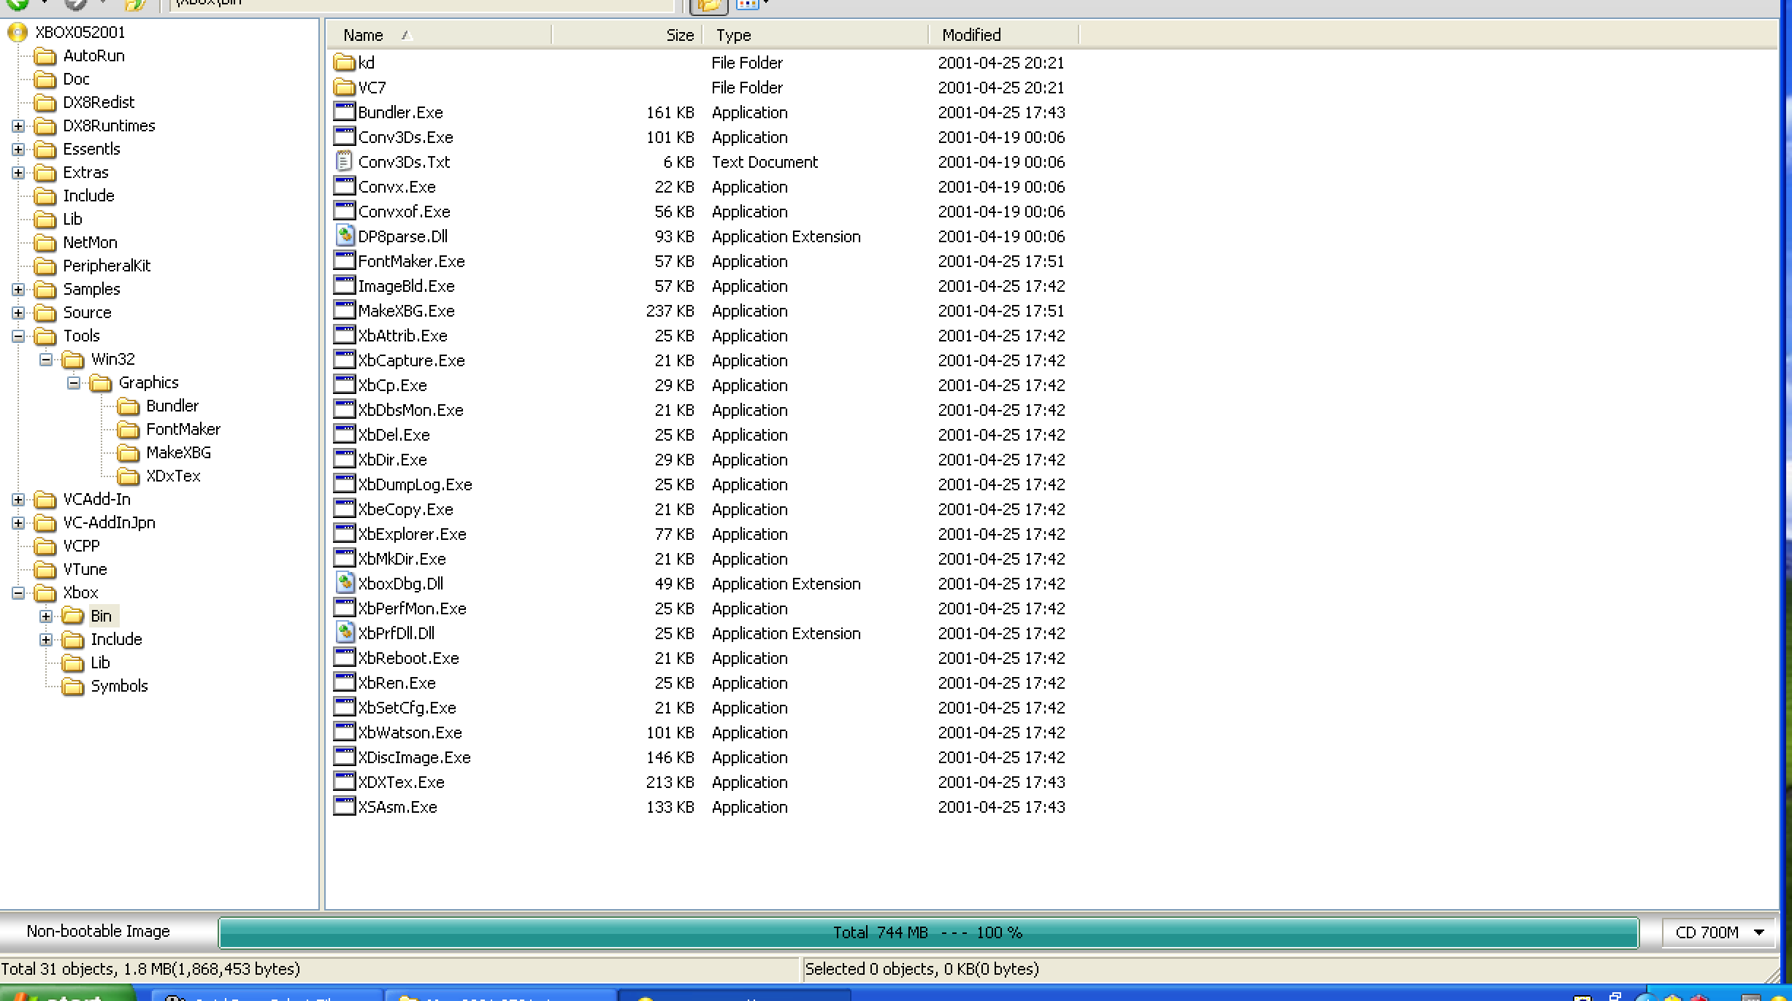The height and width of the screenshot is (1001, 1792).
Task: Click the Doc folder icon in tree
Action: (x=45, y=80)
